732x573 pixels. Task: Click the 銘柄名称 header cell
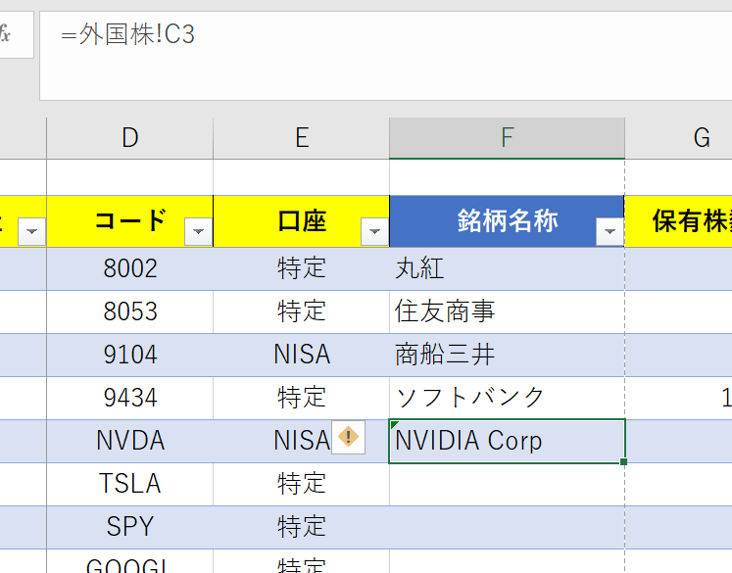pyautogui.click(x=507, y=221)
